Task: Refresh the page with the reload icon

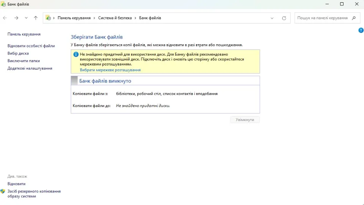Action: [284, 18]
